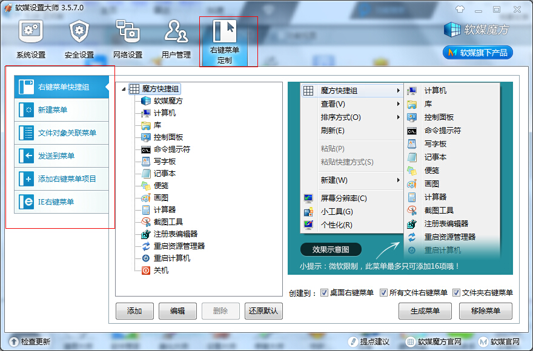Open 软媒魔方官网 link at the bottom
Viewport: 533px width, 351px height.
coord(439,341)
